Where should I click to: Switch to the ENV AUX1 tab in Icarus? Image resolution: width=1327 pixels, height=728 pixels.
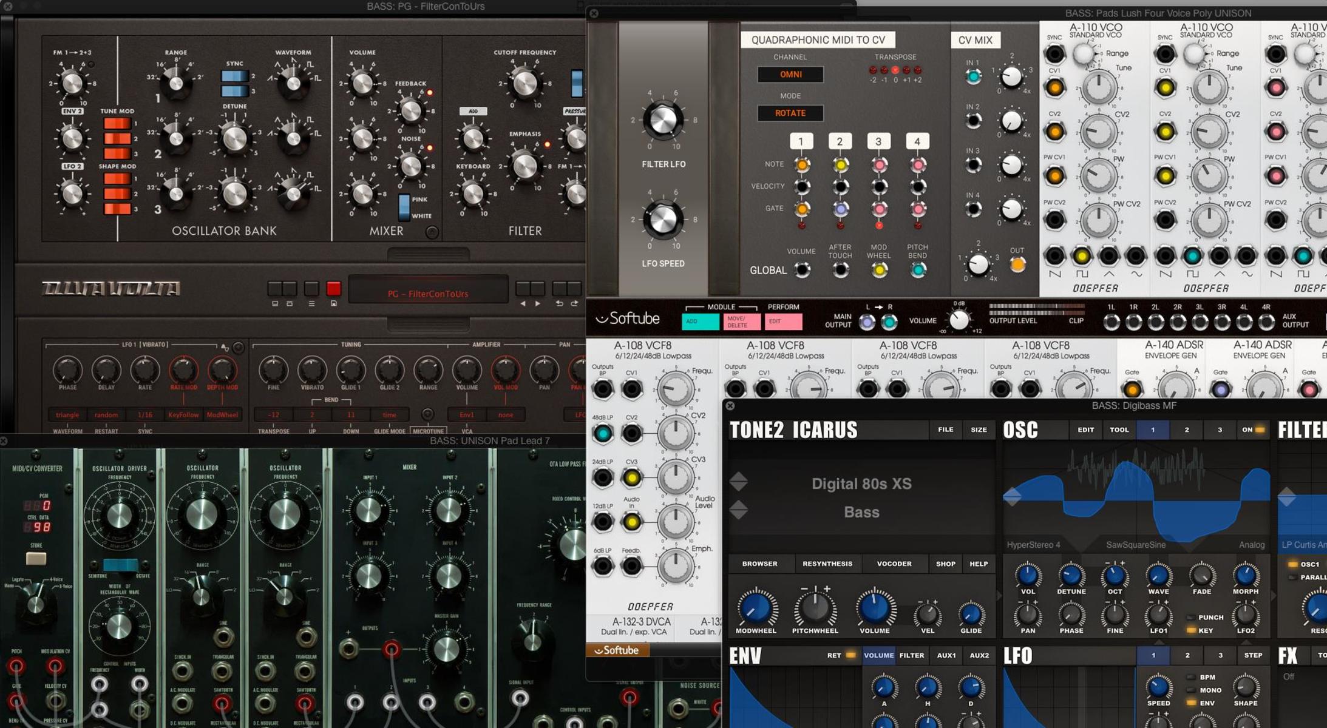[x=946, y=655]
